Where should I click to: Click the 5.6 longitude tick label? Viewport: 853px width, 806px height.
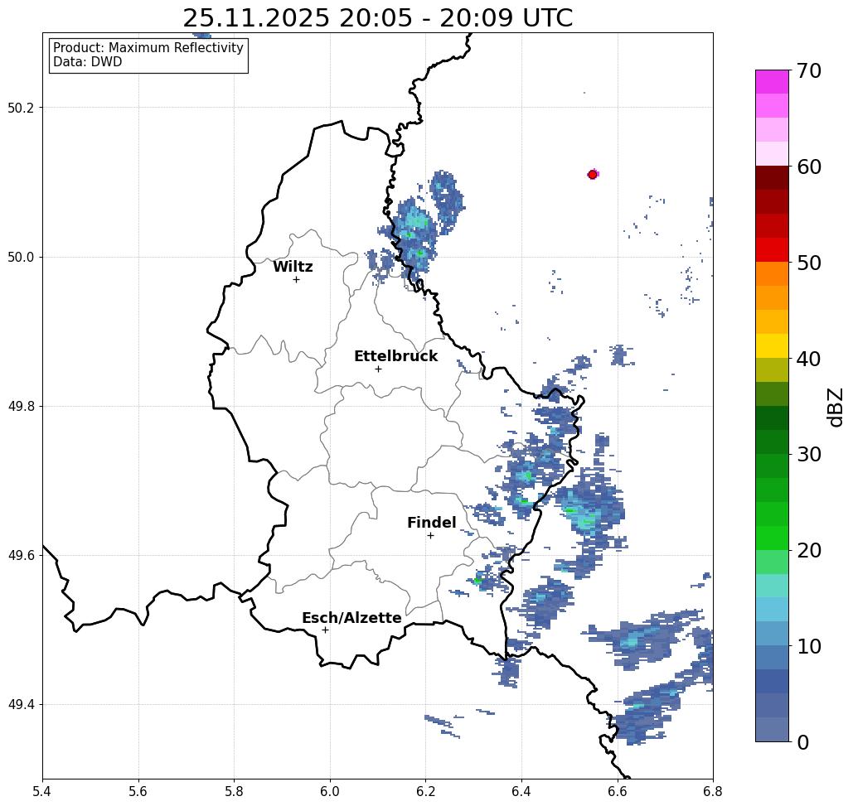click(x=138, y=792)
